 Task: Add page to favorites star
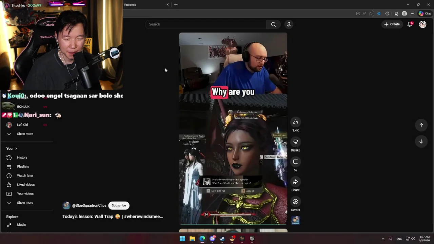click(x=371, y=14)
